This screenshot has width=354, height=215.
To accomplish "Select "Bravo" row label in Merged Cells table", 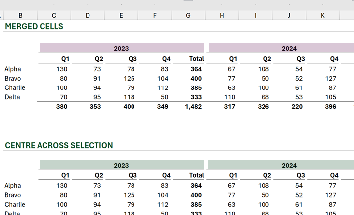I will 13,79.
